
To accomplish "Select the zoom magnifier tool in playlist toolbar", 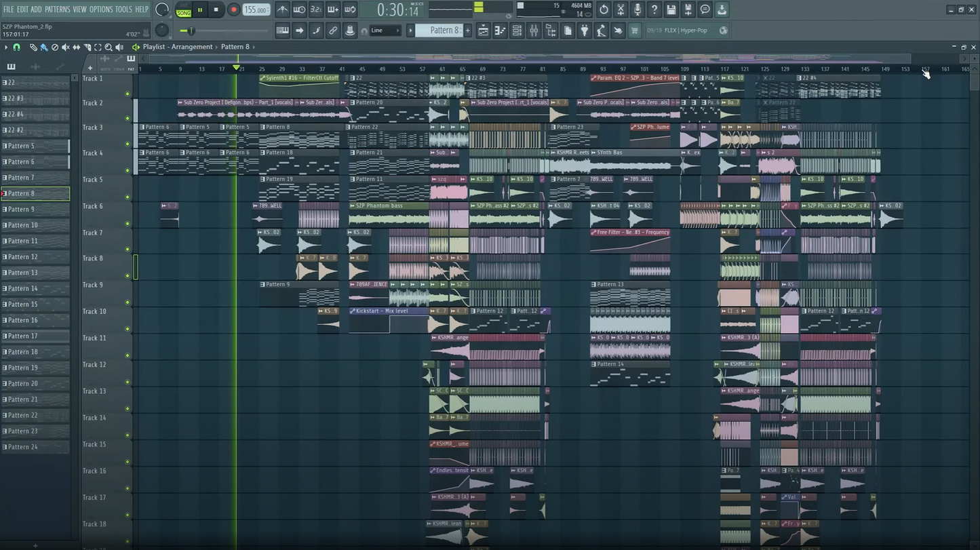I will pos(109,47).
